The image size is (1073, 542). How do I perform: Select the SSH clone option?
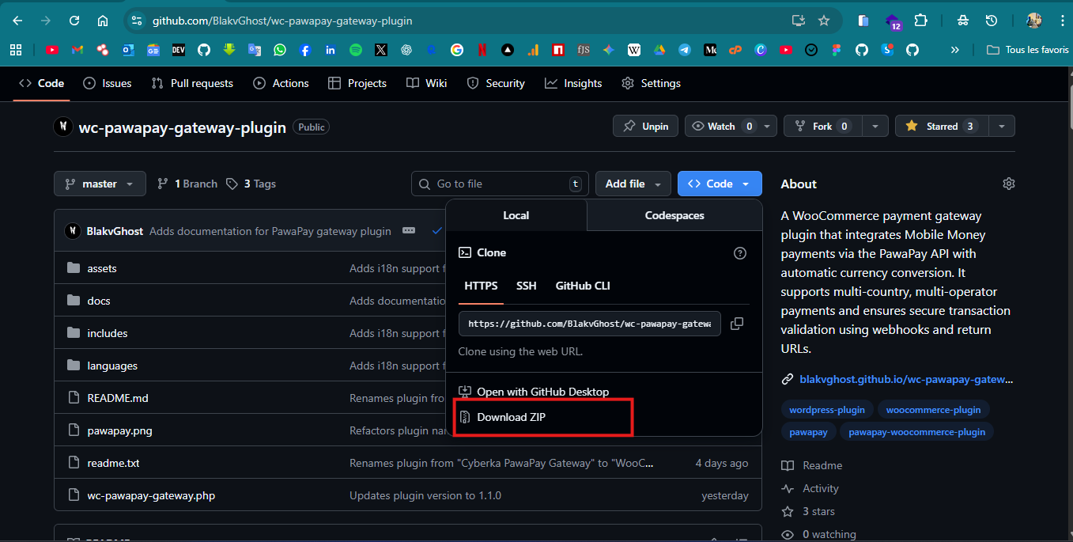coord(527,286)
